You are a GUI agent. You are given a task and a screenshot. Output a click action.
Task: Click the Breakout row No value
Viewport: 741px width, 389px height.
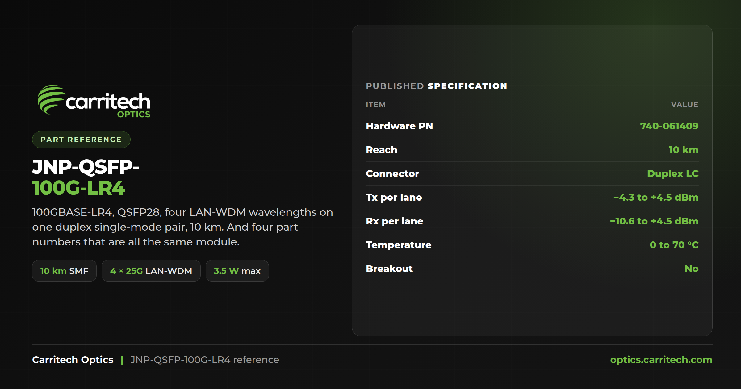coord(692,269)
